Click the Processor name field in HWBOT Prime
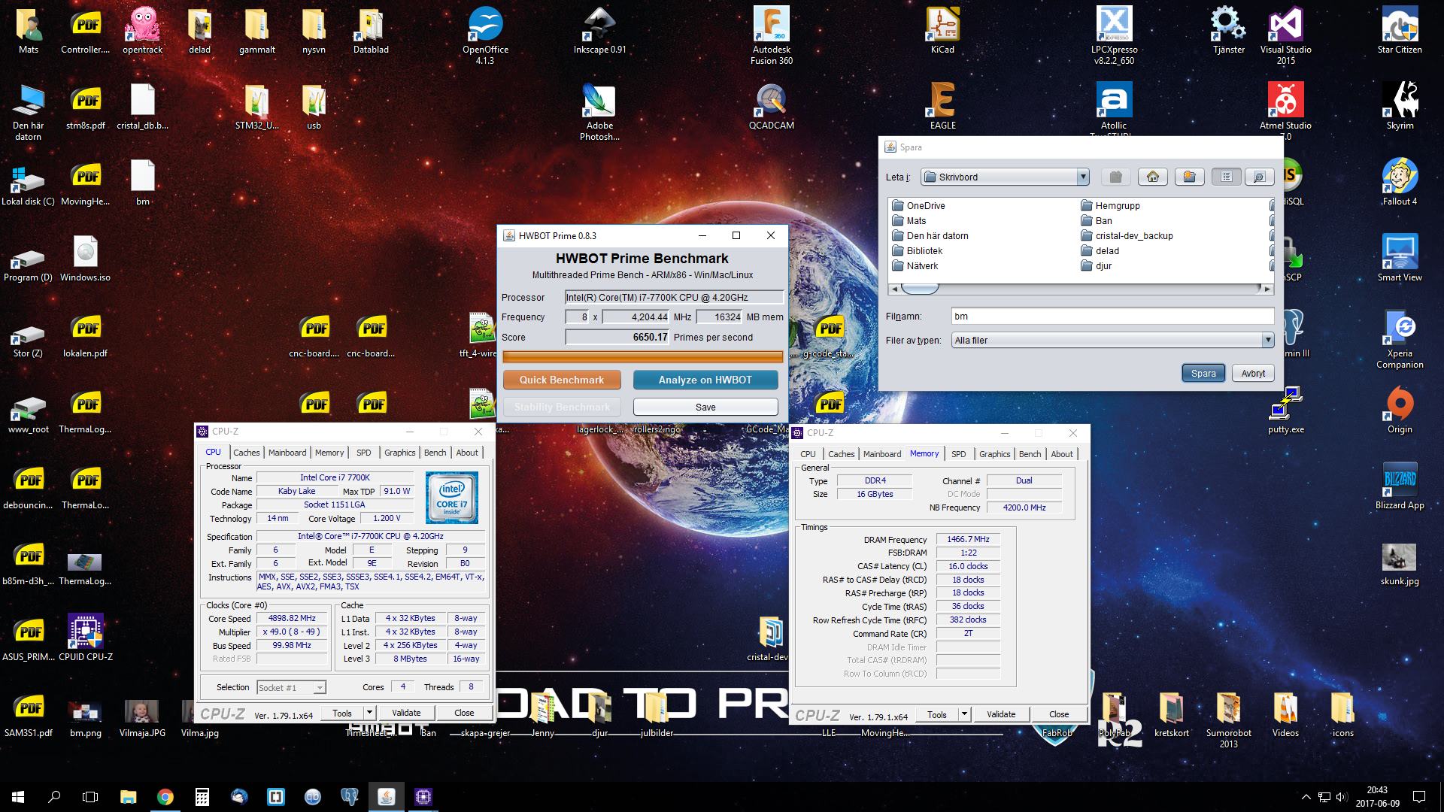Image resolution: width=1444 pixels, height=812 pixels. coord(674,297)
